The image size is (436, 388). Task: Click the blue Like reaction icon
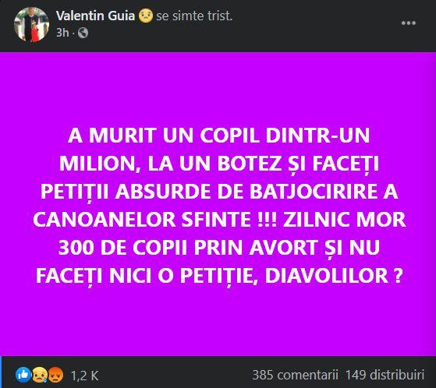click(23, 375)
